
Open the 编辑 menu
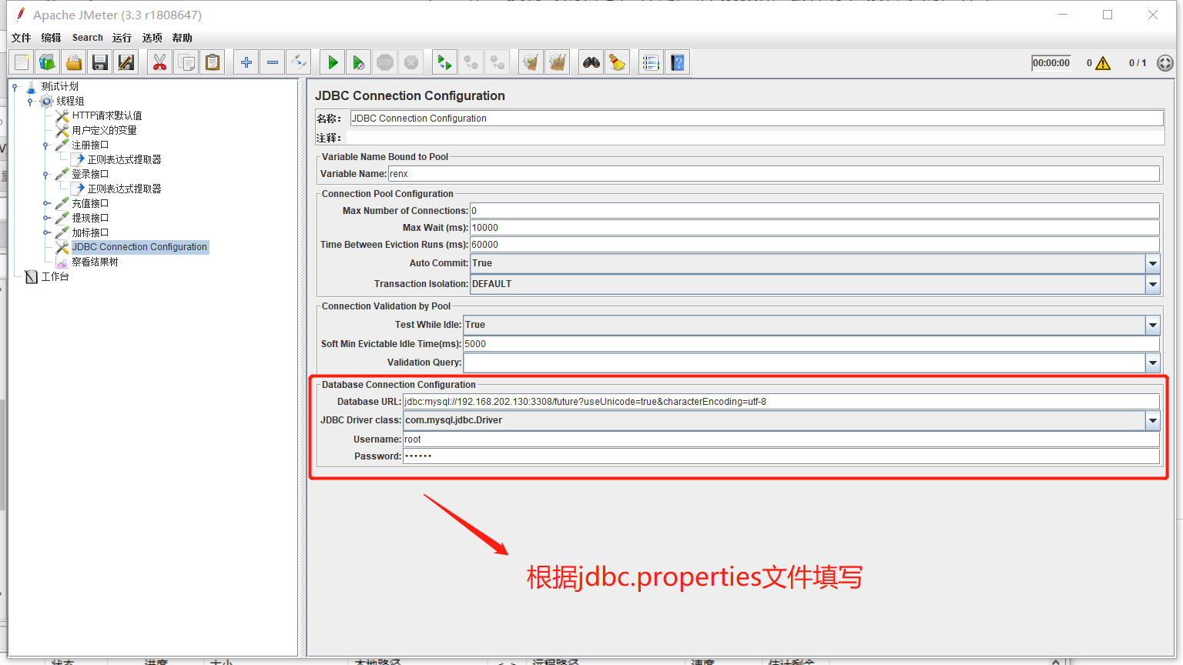51,38
